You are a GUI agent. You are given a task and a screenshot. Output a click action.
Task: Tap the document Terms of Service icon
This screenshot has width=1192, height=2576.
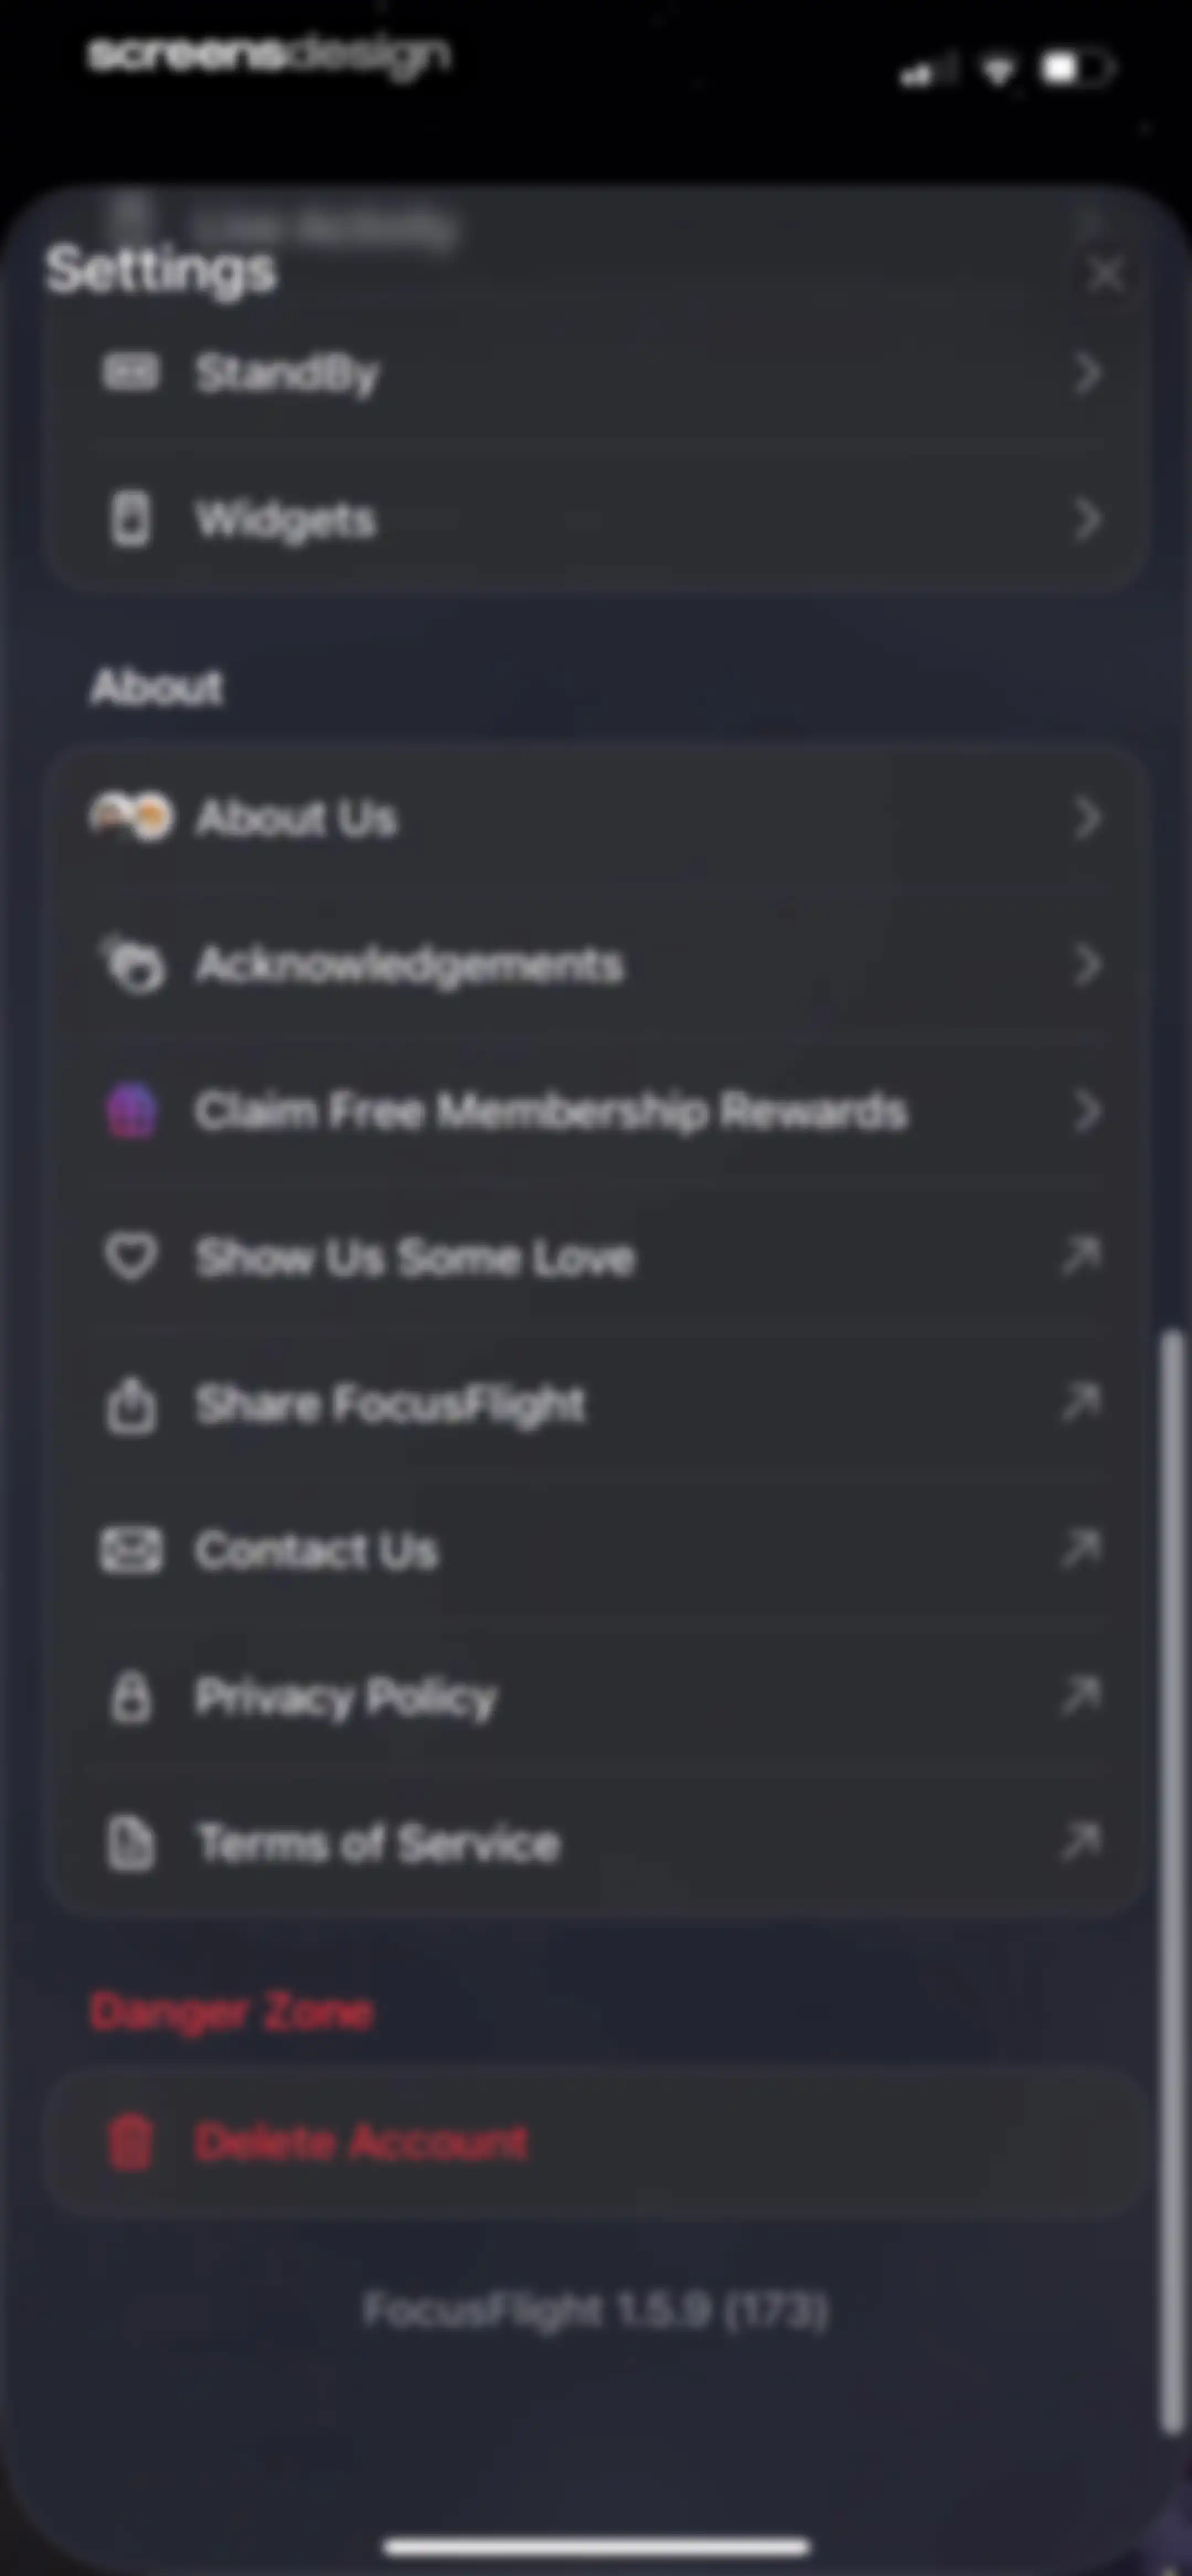coord(131,1843)
